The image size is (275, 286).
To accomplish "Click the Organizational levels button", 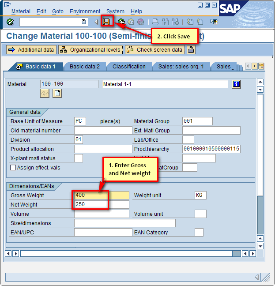I will pos(90,50).
